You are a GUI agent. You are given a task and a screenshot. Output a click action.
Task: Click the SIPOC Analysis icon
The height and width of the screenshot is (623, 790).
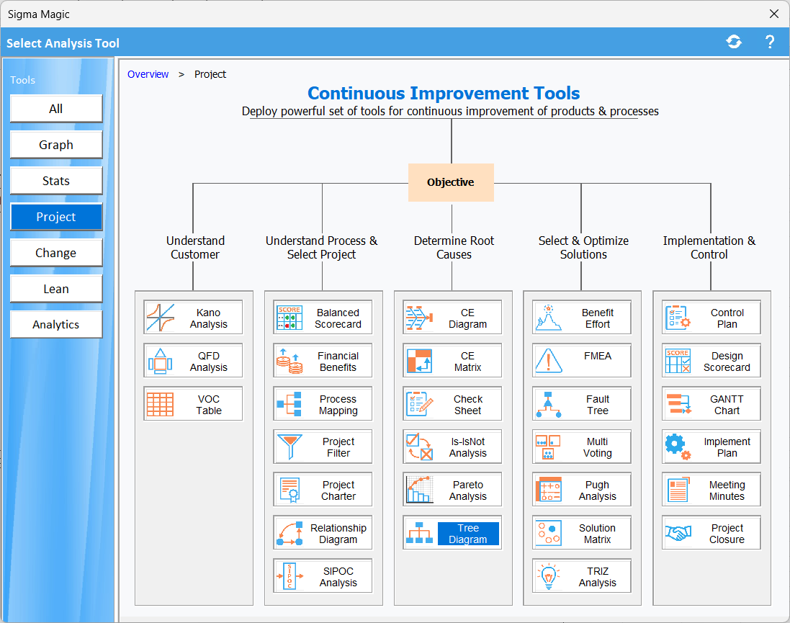289,576
